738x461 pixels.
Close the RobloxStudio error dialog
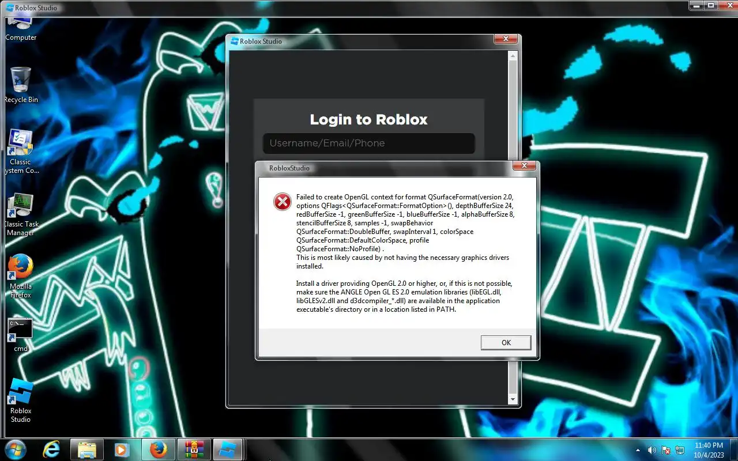click(524, 166)
